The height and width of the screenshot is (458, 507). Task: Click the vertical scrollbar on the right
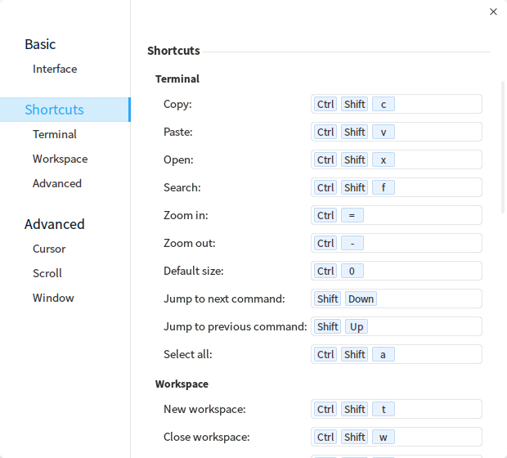click(503, 147)
